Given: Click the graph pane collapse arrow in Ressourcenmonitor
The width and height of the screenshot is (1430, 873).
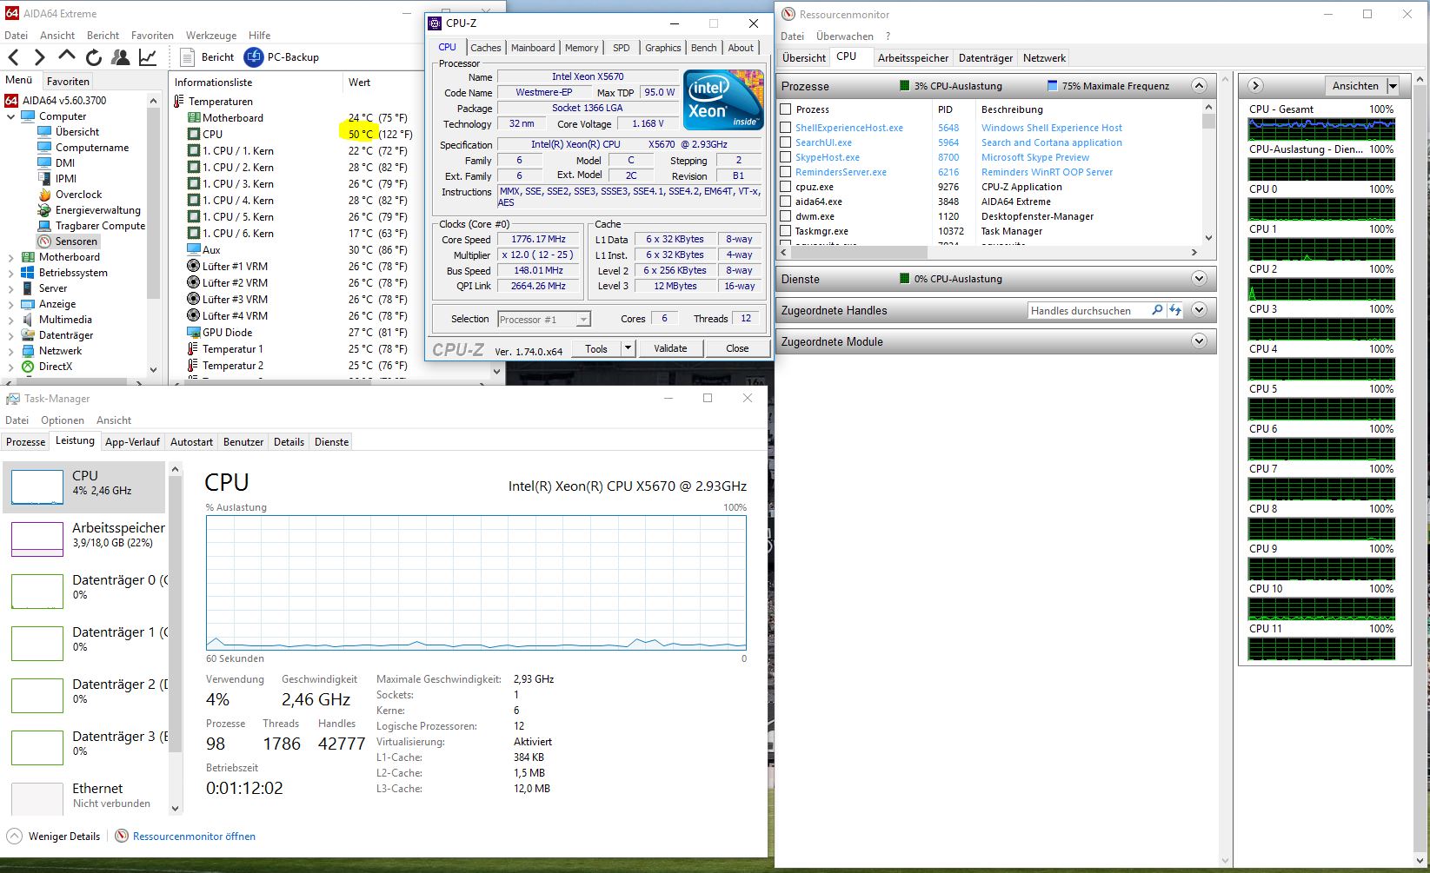Looking at the screenshot, I should [x=1255, y=86].
